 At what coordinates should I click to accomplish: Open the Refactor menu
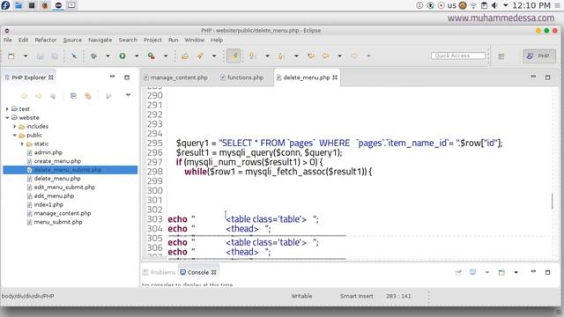[x=46, y=40]
